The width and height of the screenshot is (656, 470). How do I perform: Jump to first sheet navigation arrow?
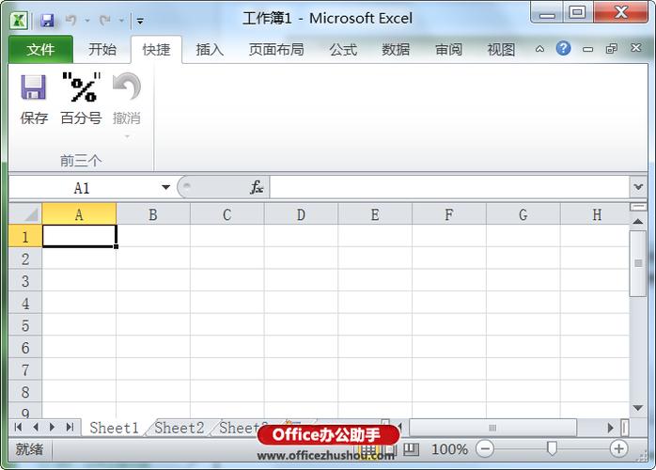tap(18, 428)
